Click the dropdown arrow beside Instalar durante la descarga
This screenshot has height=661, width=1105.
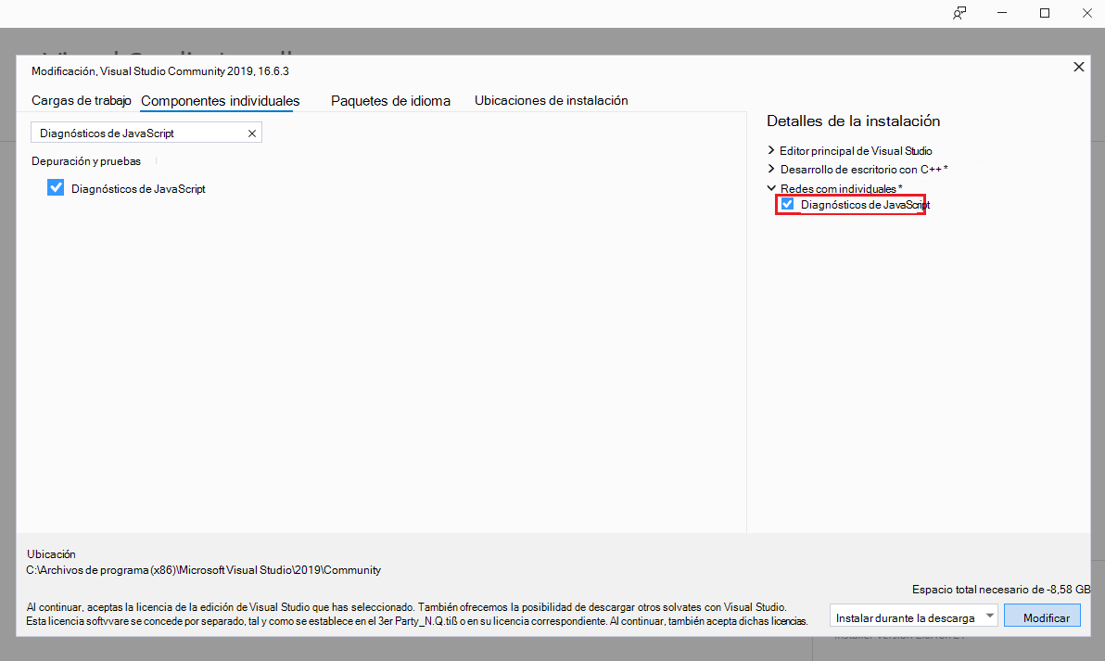point(988,615)
